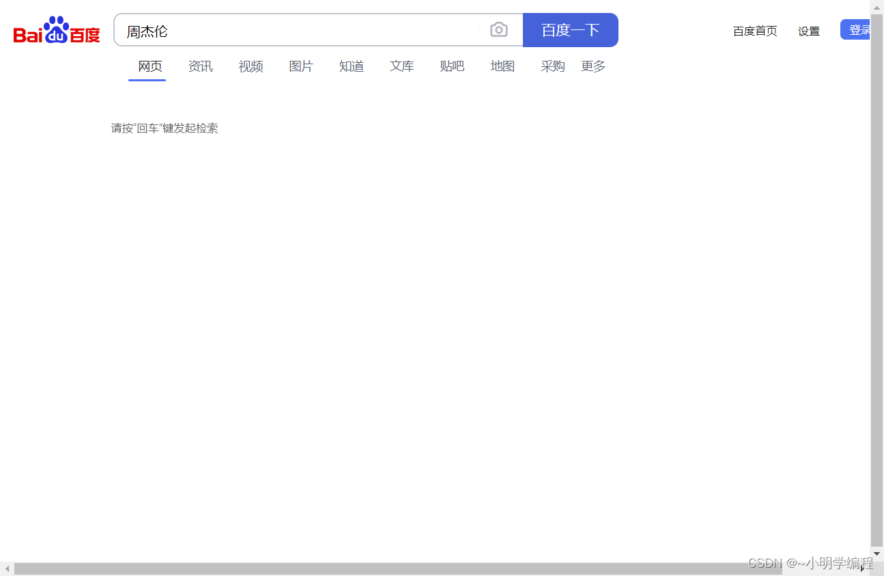Open the 设置 menu

(x=809, y=31)
